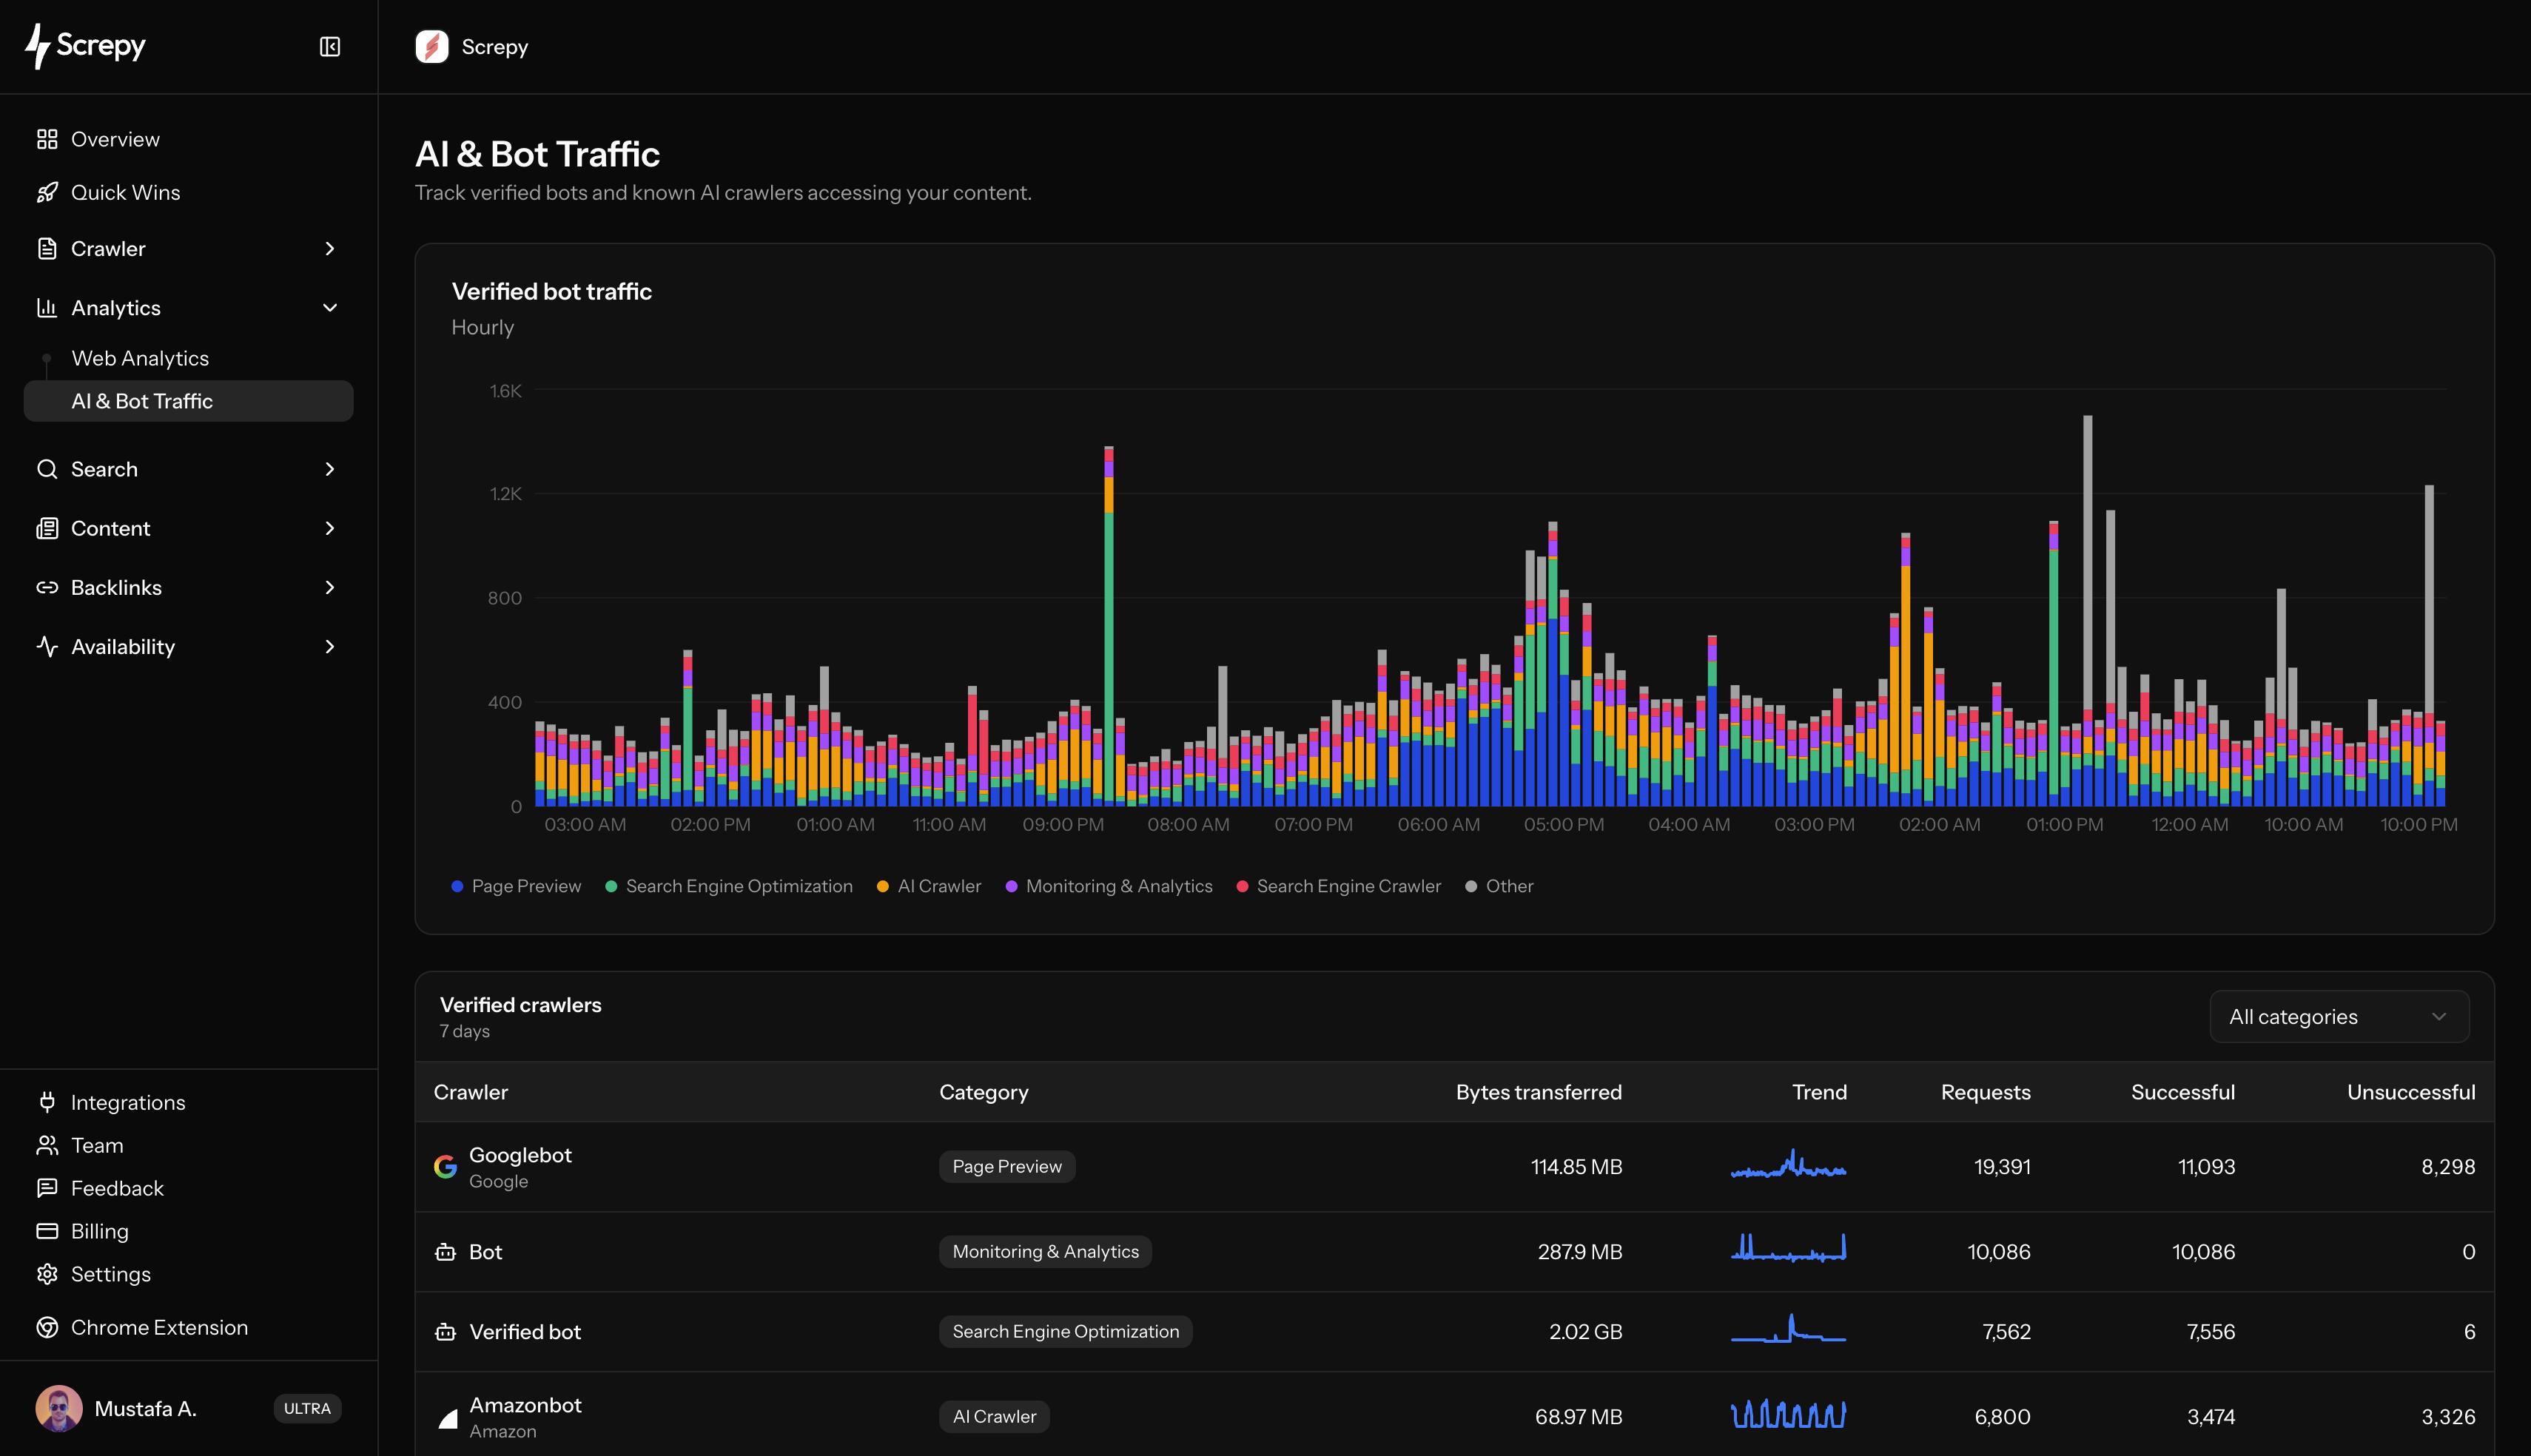
Task: Expand the Availability menu chevron
Action: coord(330,646)
